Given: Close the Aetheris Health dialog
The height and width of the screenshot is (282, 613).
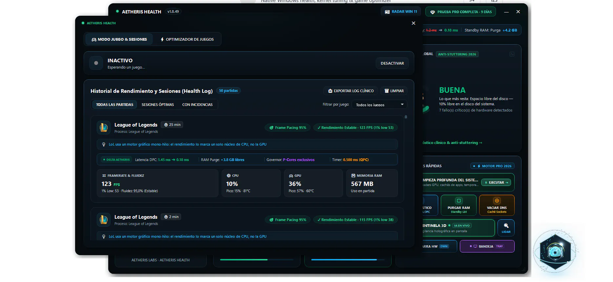Looking at the screenshot, I should tap(414, 23).
